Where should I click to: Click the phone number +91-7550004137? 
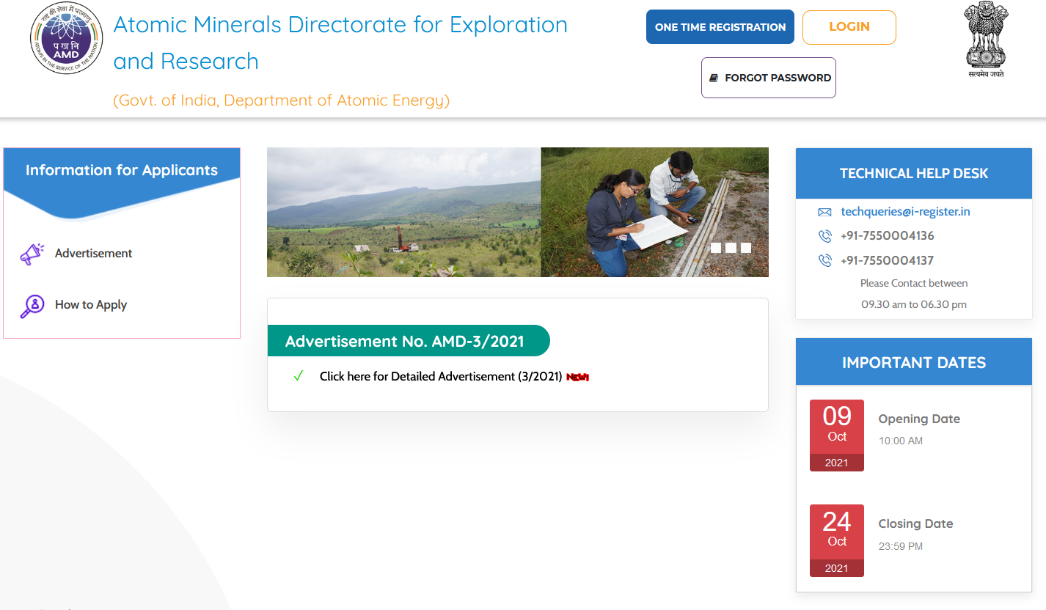pos(888,260)
